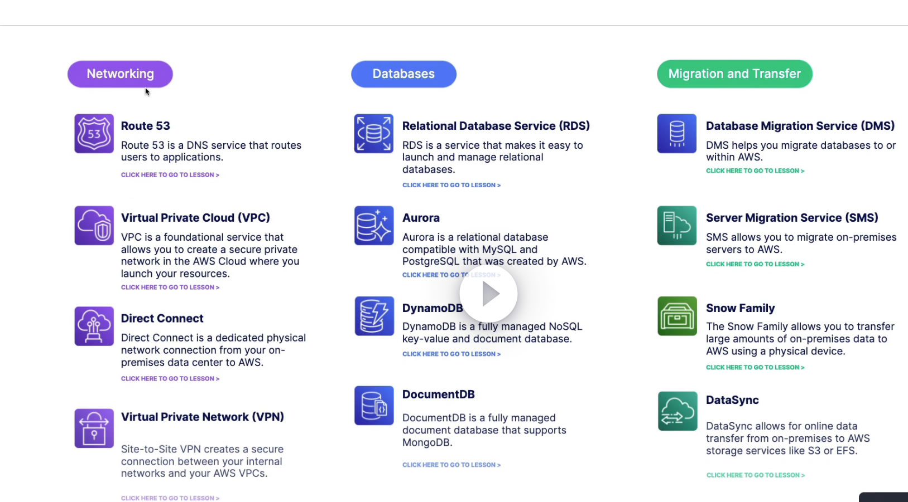The image size is (908, 502).
Task: Click the DataSync icon
Action: (x=677, y=411)
